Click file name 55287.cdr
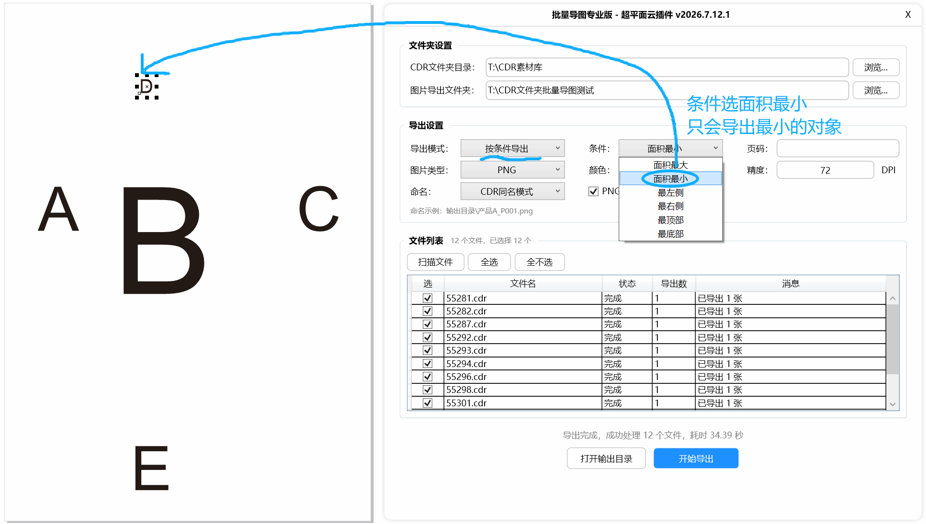This screenshot has width=926, height=524. 466,324
